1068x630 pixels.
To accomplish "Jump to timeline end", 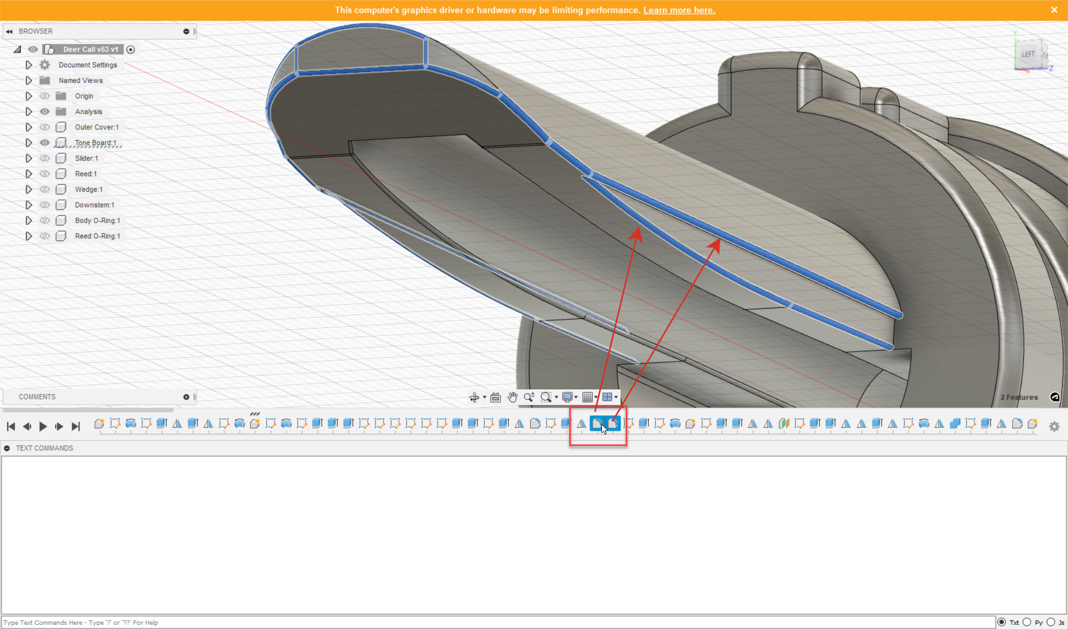I will click(x=76, y=426).
